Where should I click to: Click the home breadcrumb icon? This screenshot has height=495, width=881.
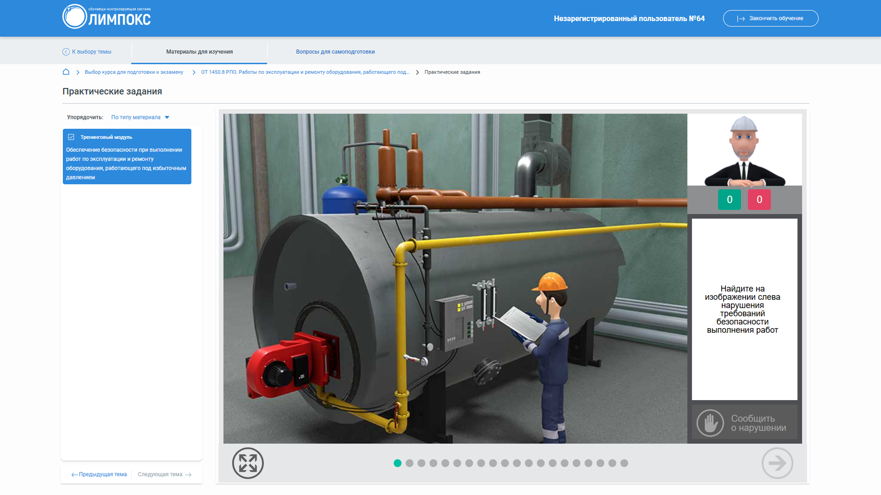(x=66, y=72)
